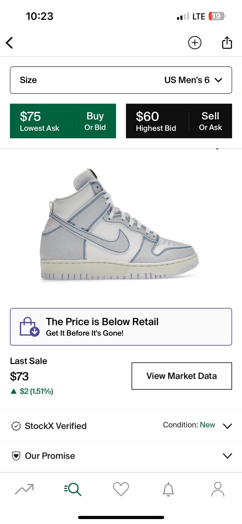Open the search tab icon

click(72, 489)
